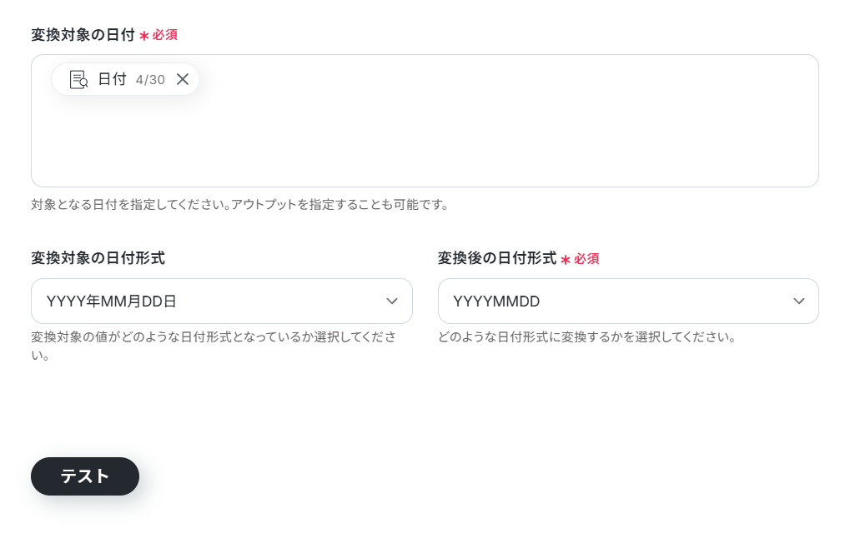
Task: Click hint text below source format dropdown
Action: (x=214, y=346)
